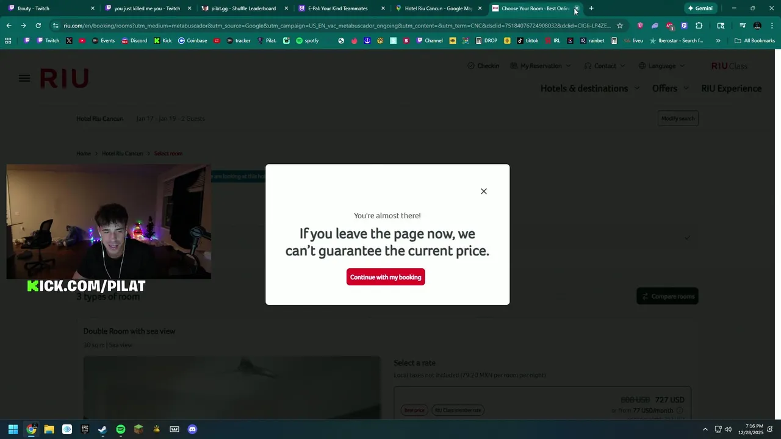Open the All Bookmarks folder

pos(755,41)
